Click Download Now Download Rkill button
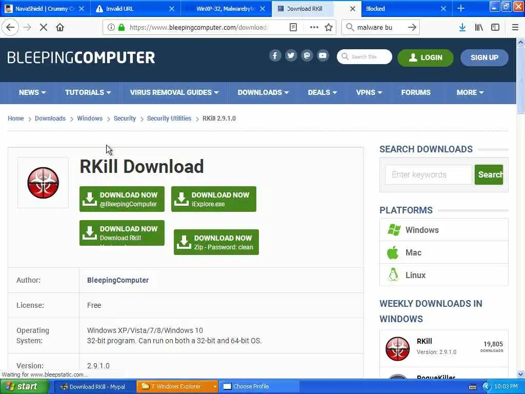The width and height of the screenshot is (525, 394). [122, 233]
